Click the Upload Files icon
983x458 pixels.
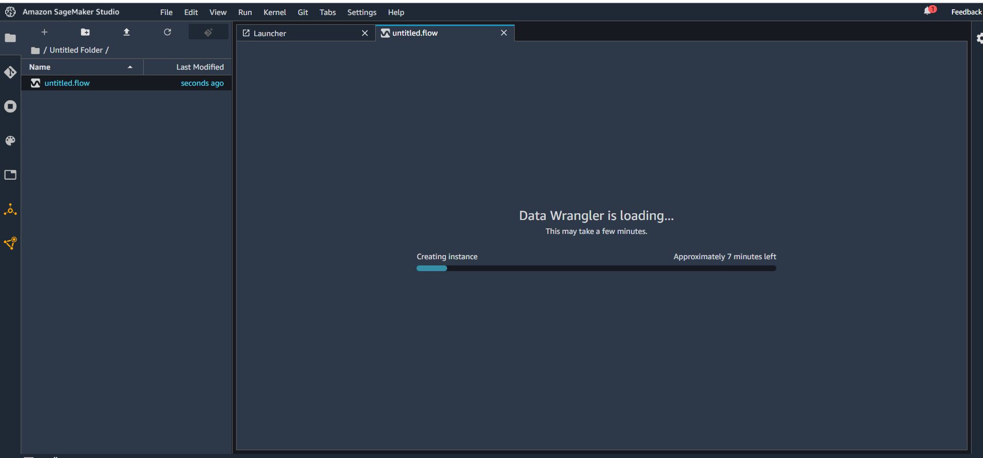127,32
